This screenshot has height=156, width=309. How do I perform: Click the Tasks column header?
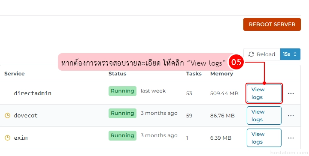pyautogui.click(x=194, y=74)
